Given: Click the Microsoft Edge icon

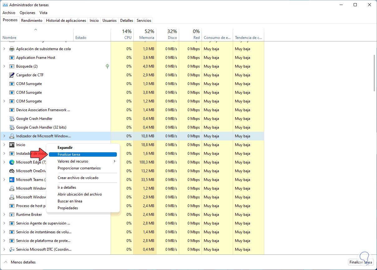Looking at the screenshot, I should 12,162.
